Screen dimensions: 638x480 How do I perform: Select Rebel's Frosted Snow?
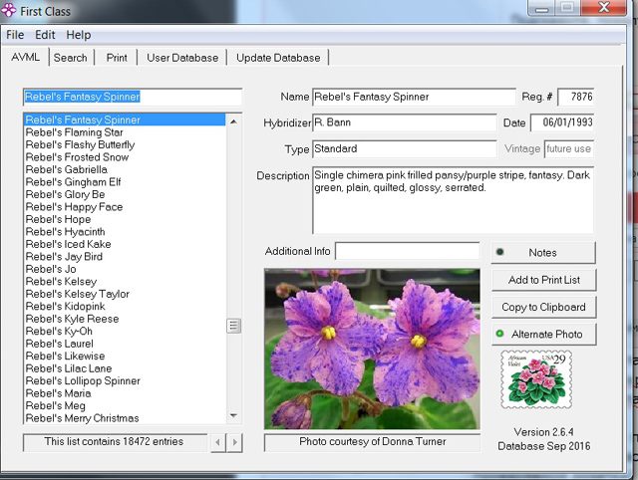tap(125, 157)
